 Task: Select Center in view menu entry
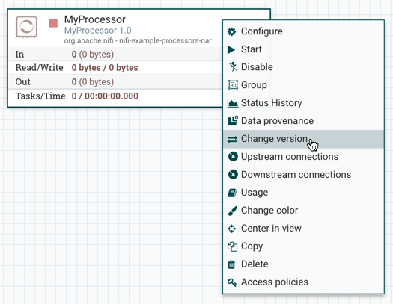[303, 229]
